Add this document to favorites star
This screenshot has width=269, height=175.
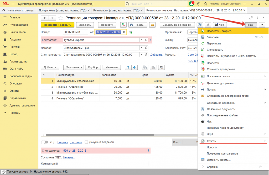click(x=61, y=18)
